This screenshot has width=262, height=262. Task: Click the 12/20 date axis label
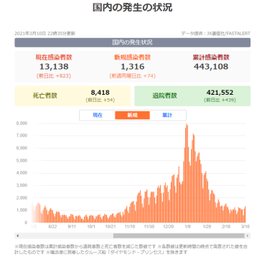tap(168, 226)
